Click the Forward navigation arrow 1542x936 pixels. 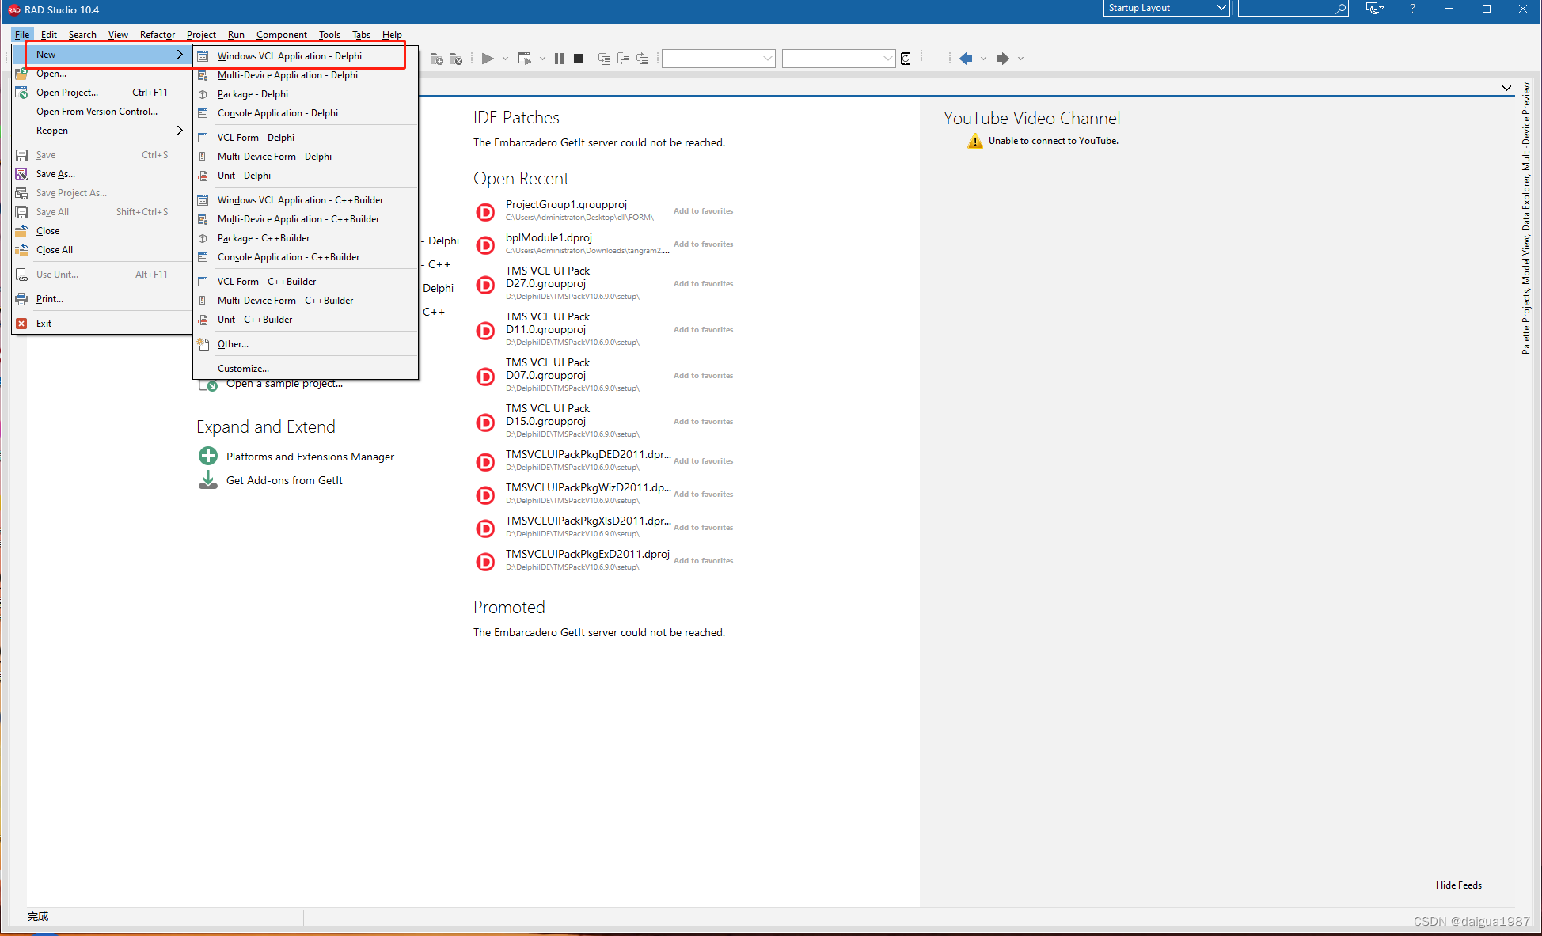coord(1002,59)
